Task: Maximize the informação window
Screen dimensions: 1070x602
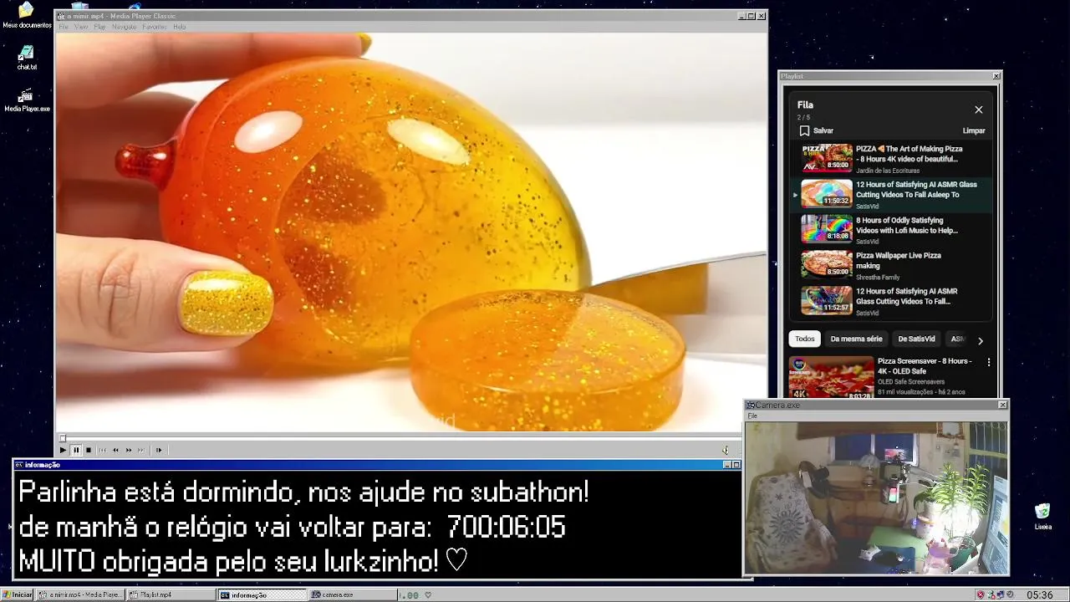Action: (x=736, y=465)
